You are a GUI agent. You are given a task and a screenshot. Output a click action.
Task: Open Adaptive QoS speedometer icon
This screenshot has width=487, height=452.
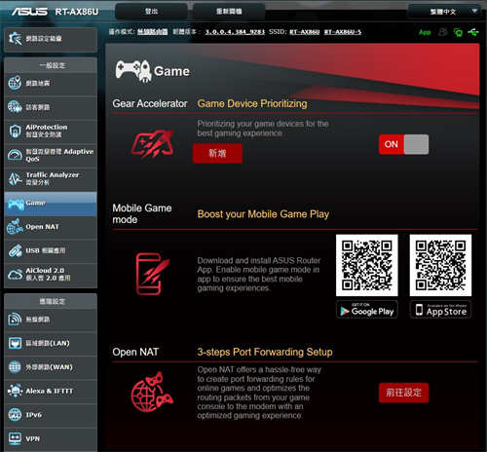coord(15,155)
